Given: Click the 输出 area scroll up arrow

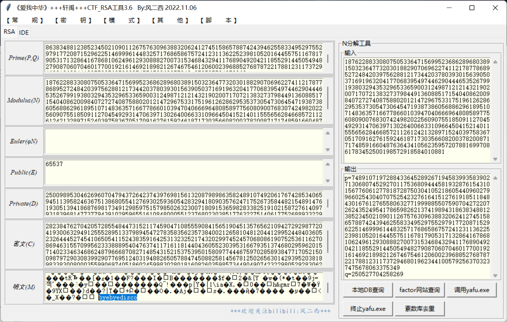Looking at the screenshot, I should [x=495, y=178].
